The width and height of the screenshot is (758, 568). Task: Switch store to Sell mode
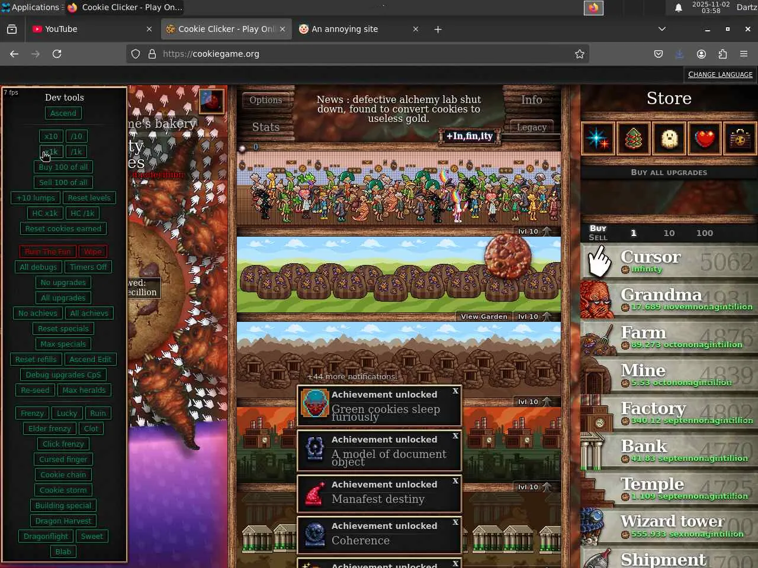[x=598, y=237]
